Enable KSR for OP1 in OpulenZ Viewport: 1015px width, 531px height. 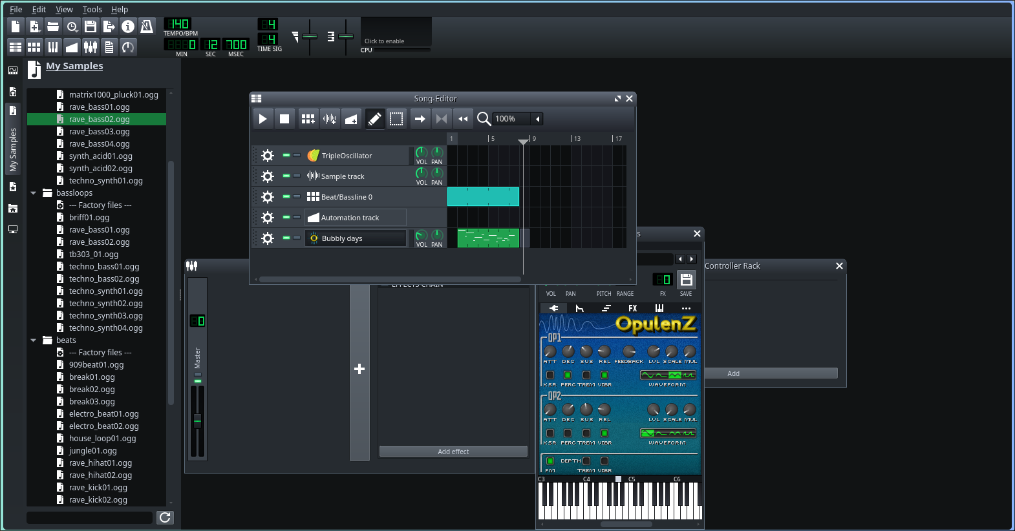coord(550,375)
